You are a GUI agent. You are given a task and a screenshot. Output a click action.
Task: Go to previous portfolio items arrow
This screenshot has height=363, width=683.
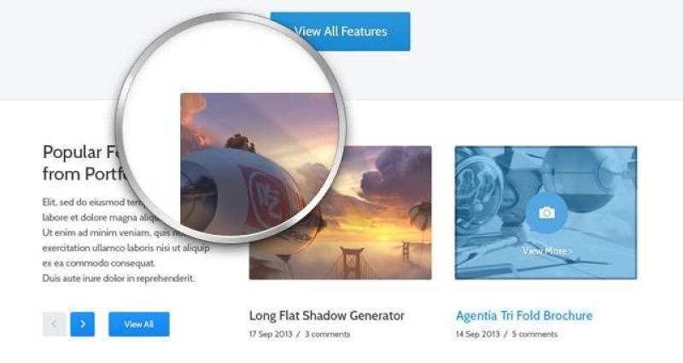pos(55,325)
